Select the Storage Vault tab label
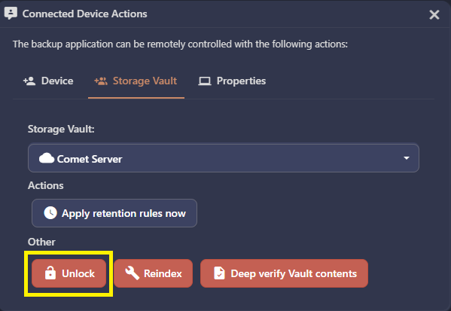The width and height of the screenshot is (451, 311). point(145,81)
